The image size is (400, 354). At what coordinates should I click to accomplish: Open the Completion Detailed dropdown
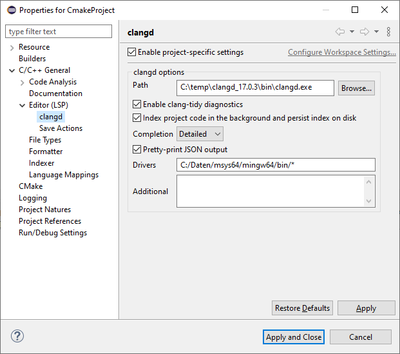click(x=200, y=134)
